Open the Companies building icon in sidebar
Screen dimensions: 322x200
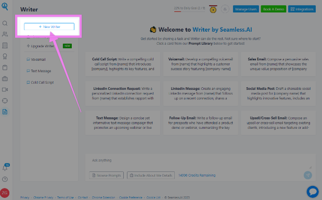tap(5, 45)
